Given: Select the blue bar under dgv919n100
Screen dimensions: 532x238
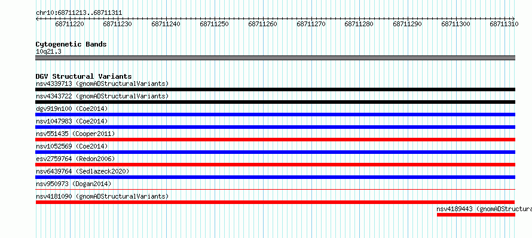Looking at the screenshot, I should pos(276,115).
